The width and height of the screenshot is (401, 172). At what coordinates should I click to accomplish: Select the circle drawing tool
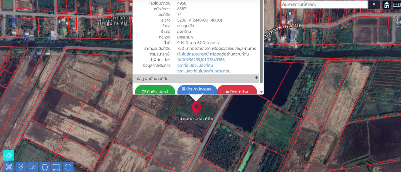[x=68, y=167]
